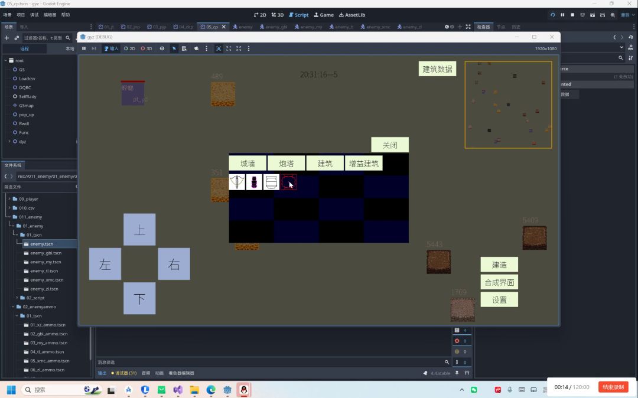Click the error count filter icon
Image resolution: width=638 pixels, height=398 pixels.
[x=457, y=341]
